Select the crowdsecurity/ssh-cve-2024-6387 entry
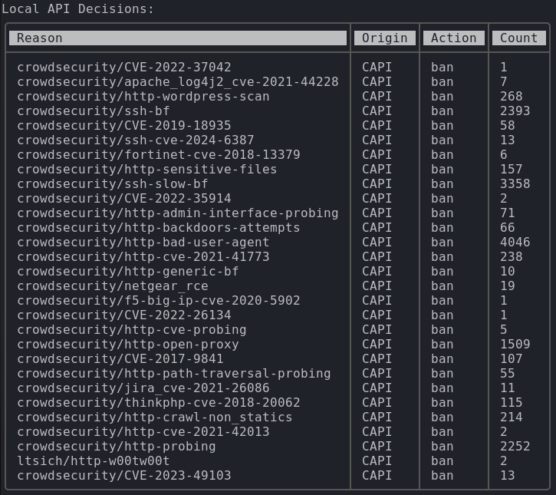 click(x=136, y=140)
